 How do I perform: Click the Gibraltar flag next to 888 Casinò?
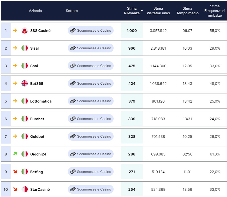[x=25, y=30]
